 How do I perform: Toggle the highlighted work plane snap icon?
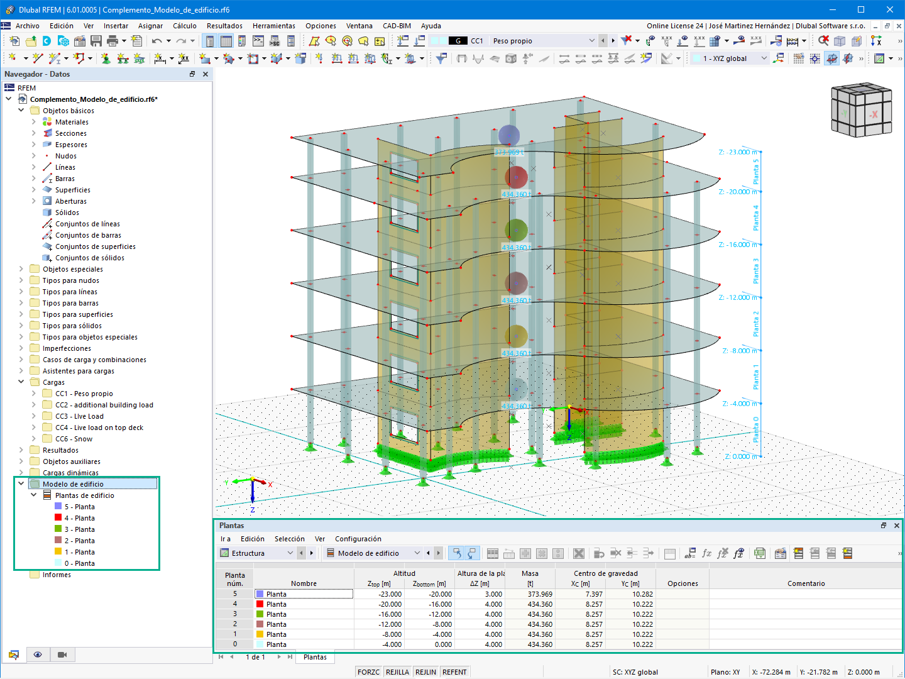831,58
